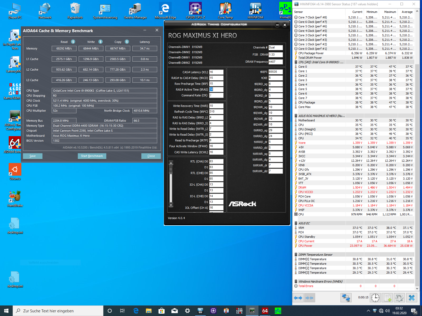Open Task View on the taskbar
This screenshot has width=422, height=316.
(122, 311)
